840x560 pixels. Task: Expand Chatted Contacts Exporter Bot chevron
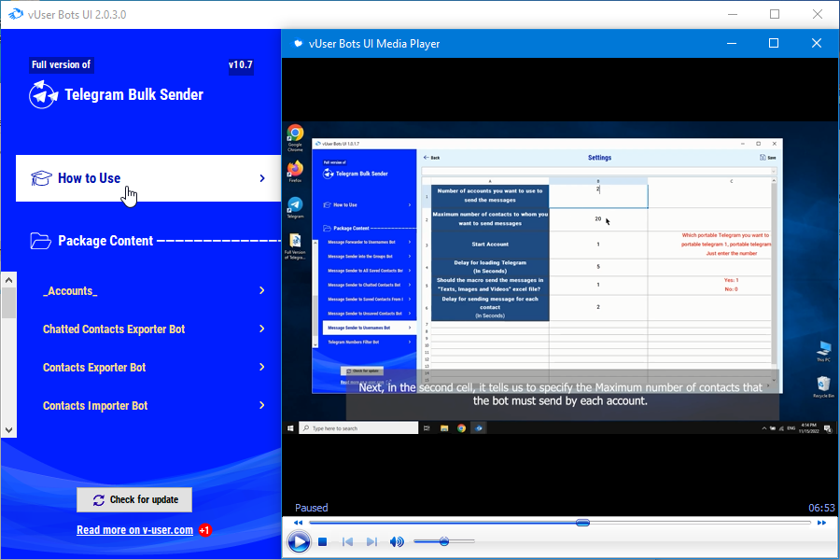coord(262,329)
